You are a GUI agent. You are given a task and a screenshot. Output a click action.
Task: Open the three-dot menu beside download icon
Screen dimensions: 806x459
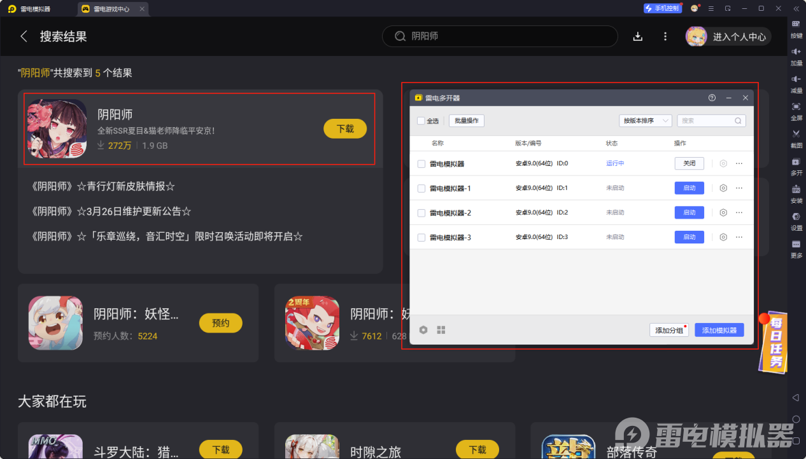click(x=665, y=36)
